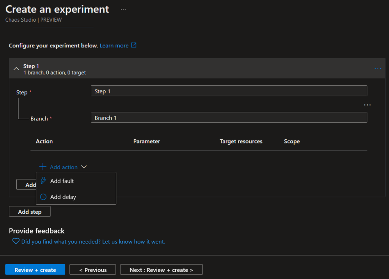Click the blue Review + create button
Image resolution: width=389 pixels, height=279 pixels.
pyautogui.click(x=35, y=270)
